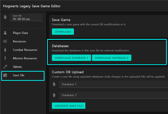Viewport: 168px width, 114px height.
Task: Click the magic wand icon beside Talents
Action: click(5, 67)
